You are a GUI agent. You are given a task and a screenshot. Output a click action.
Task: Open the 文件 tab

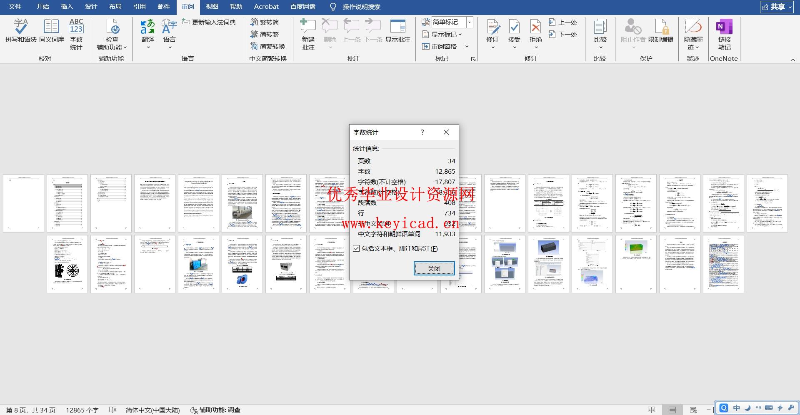(15, 7)
